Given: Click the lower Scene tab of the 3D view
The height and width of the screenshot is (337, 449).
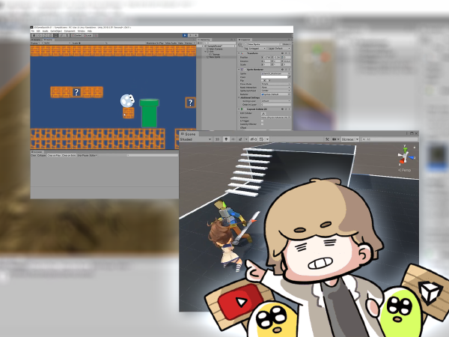Looking at the screenshot, I should pos(189,134).
